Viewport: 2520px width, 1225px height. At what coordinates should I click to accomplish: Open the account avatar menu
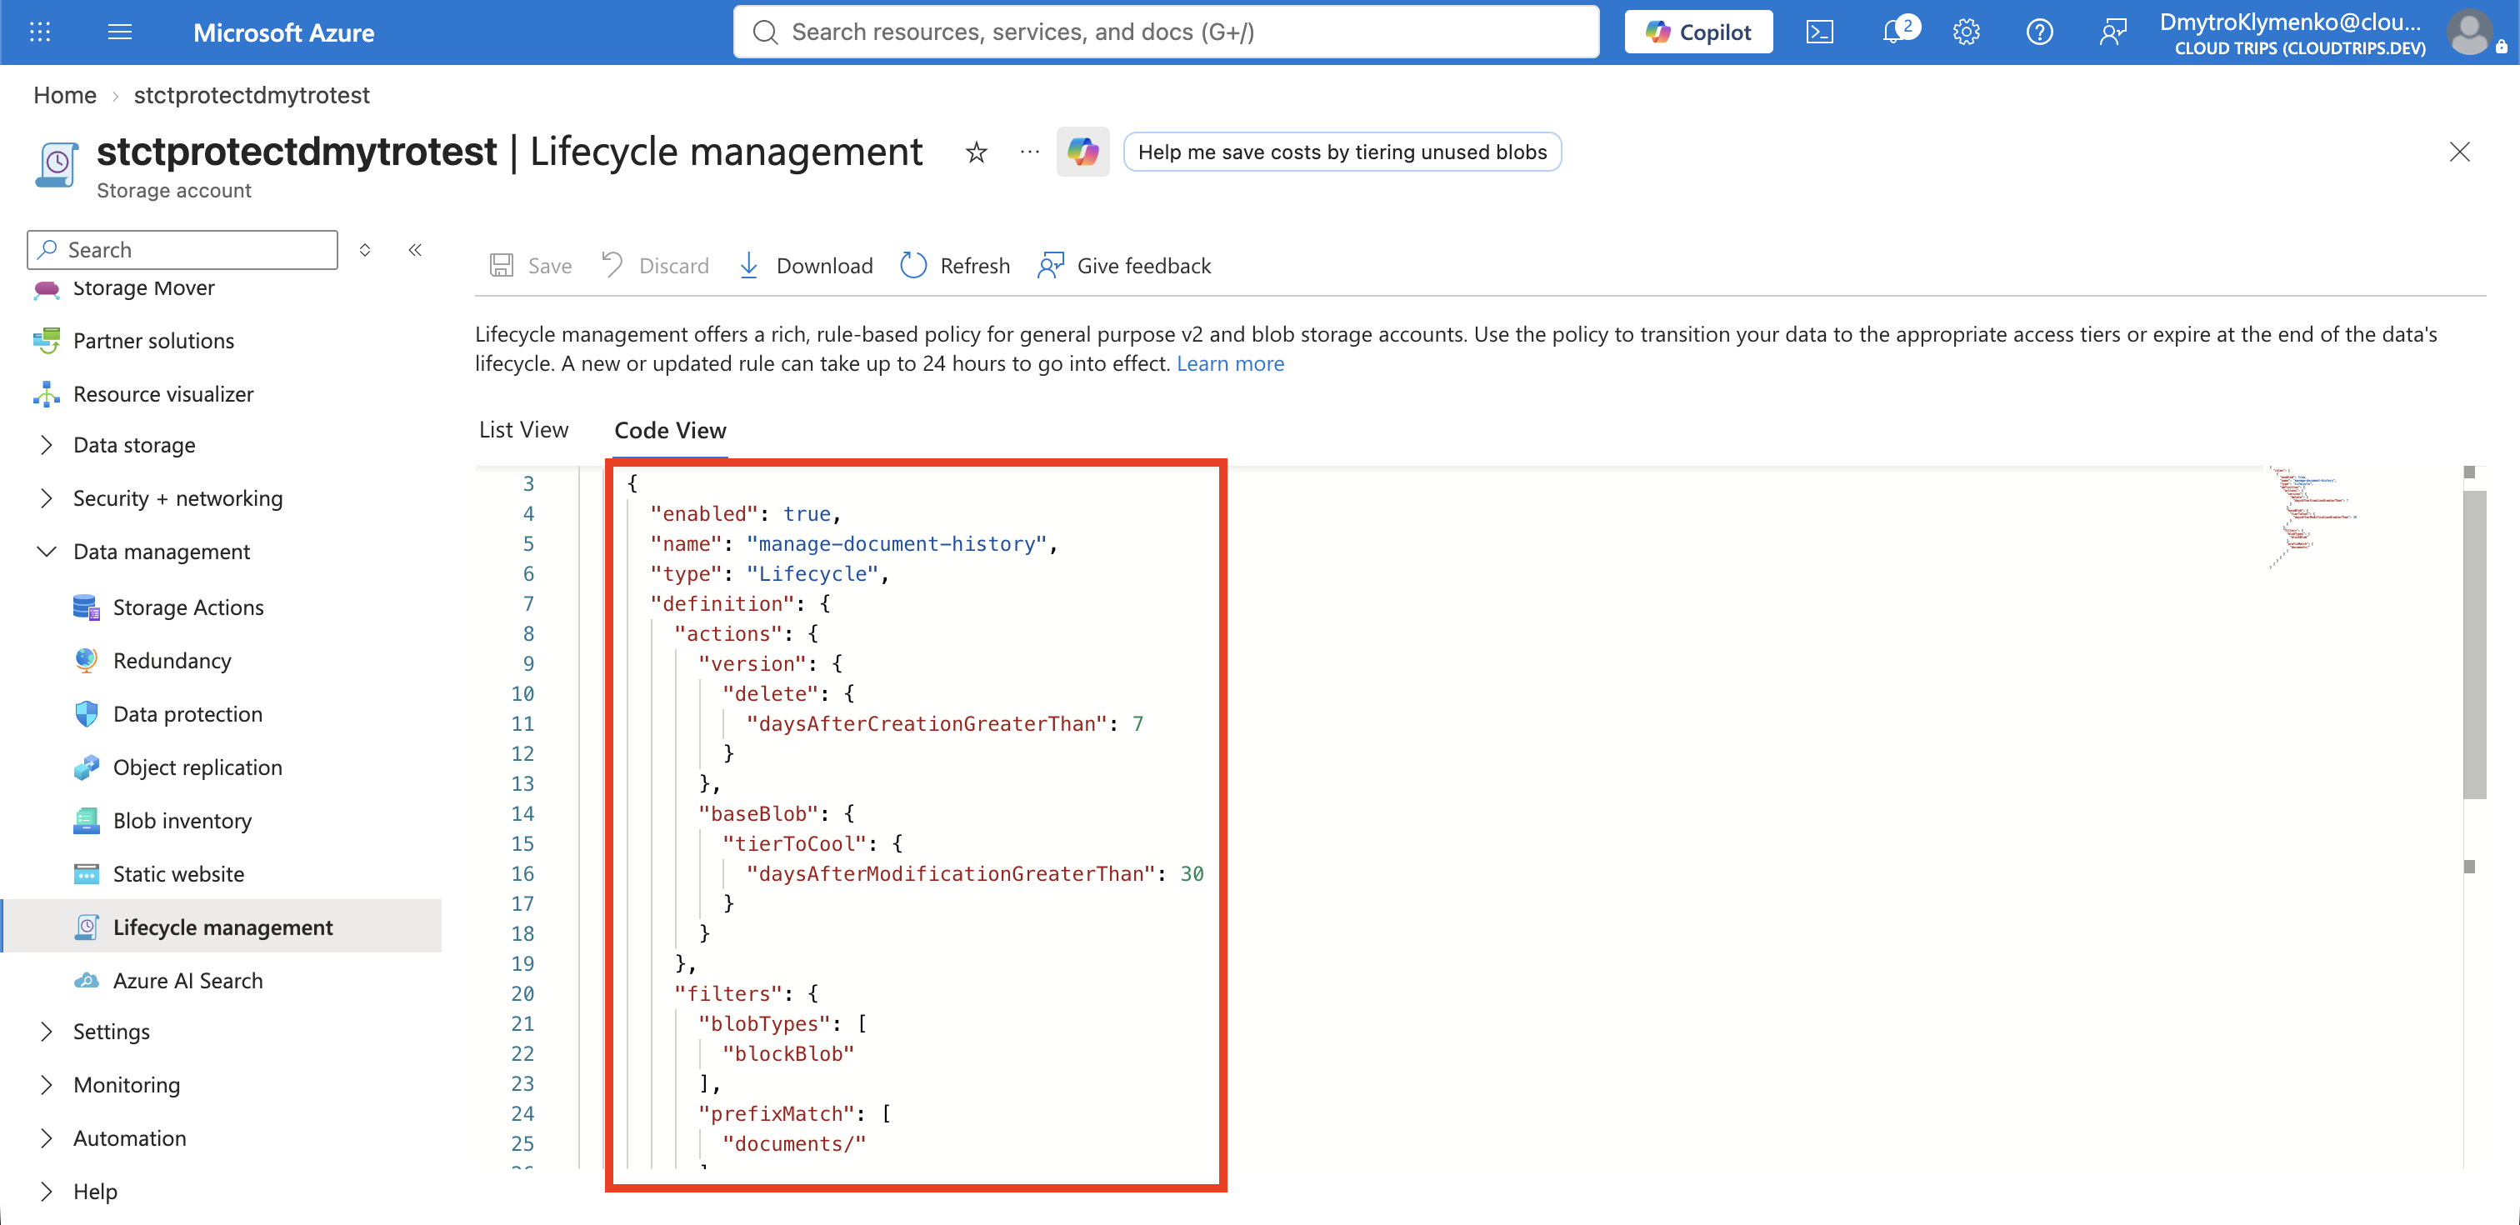[2471, 32]
